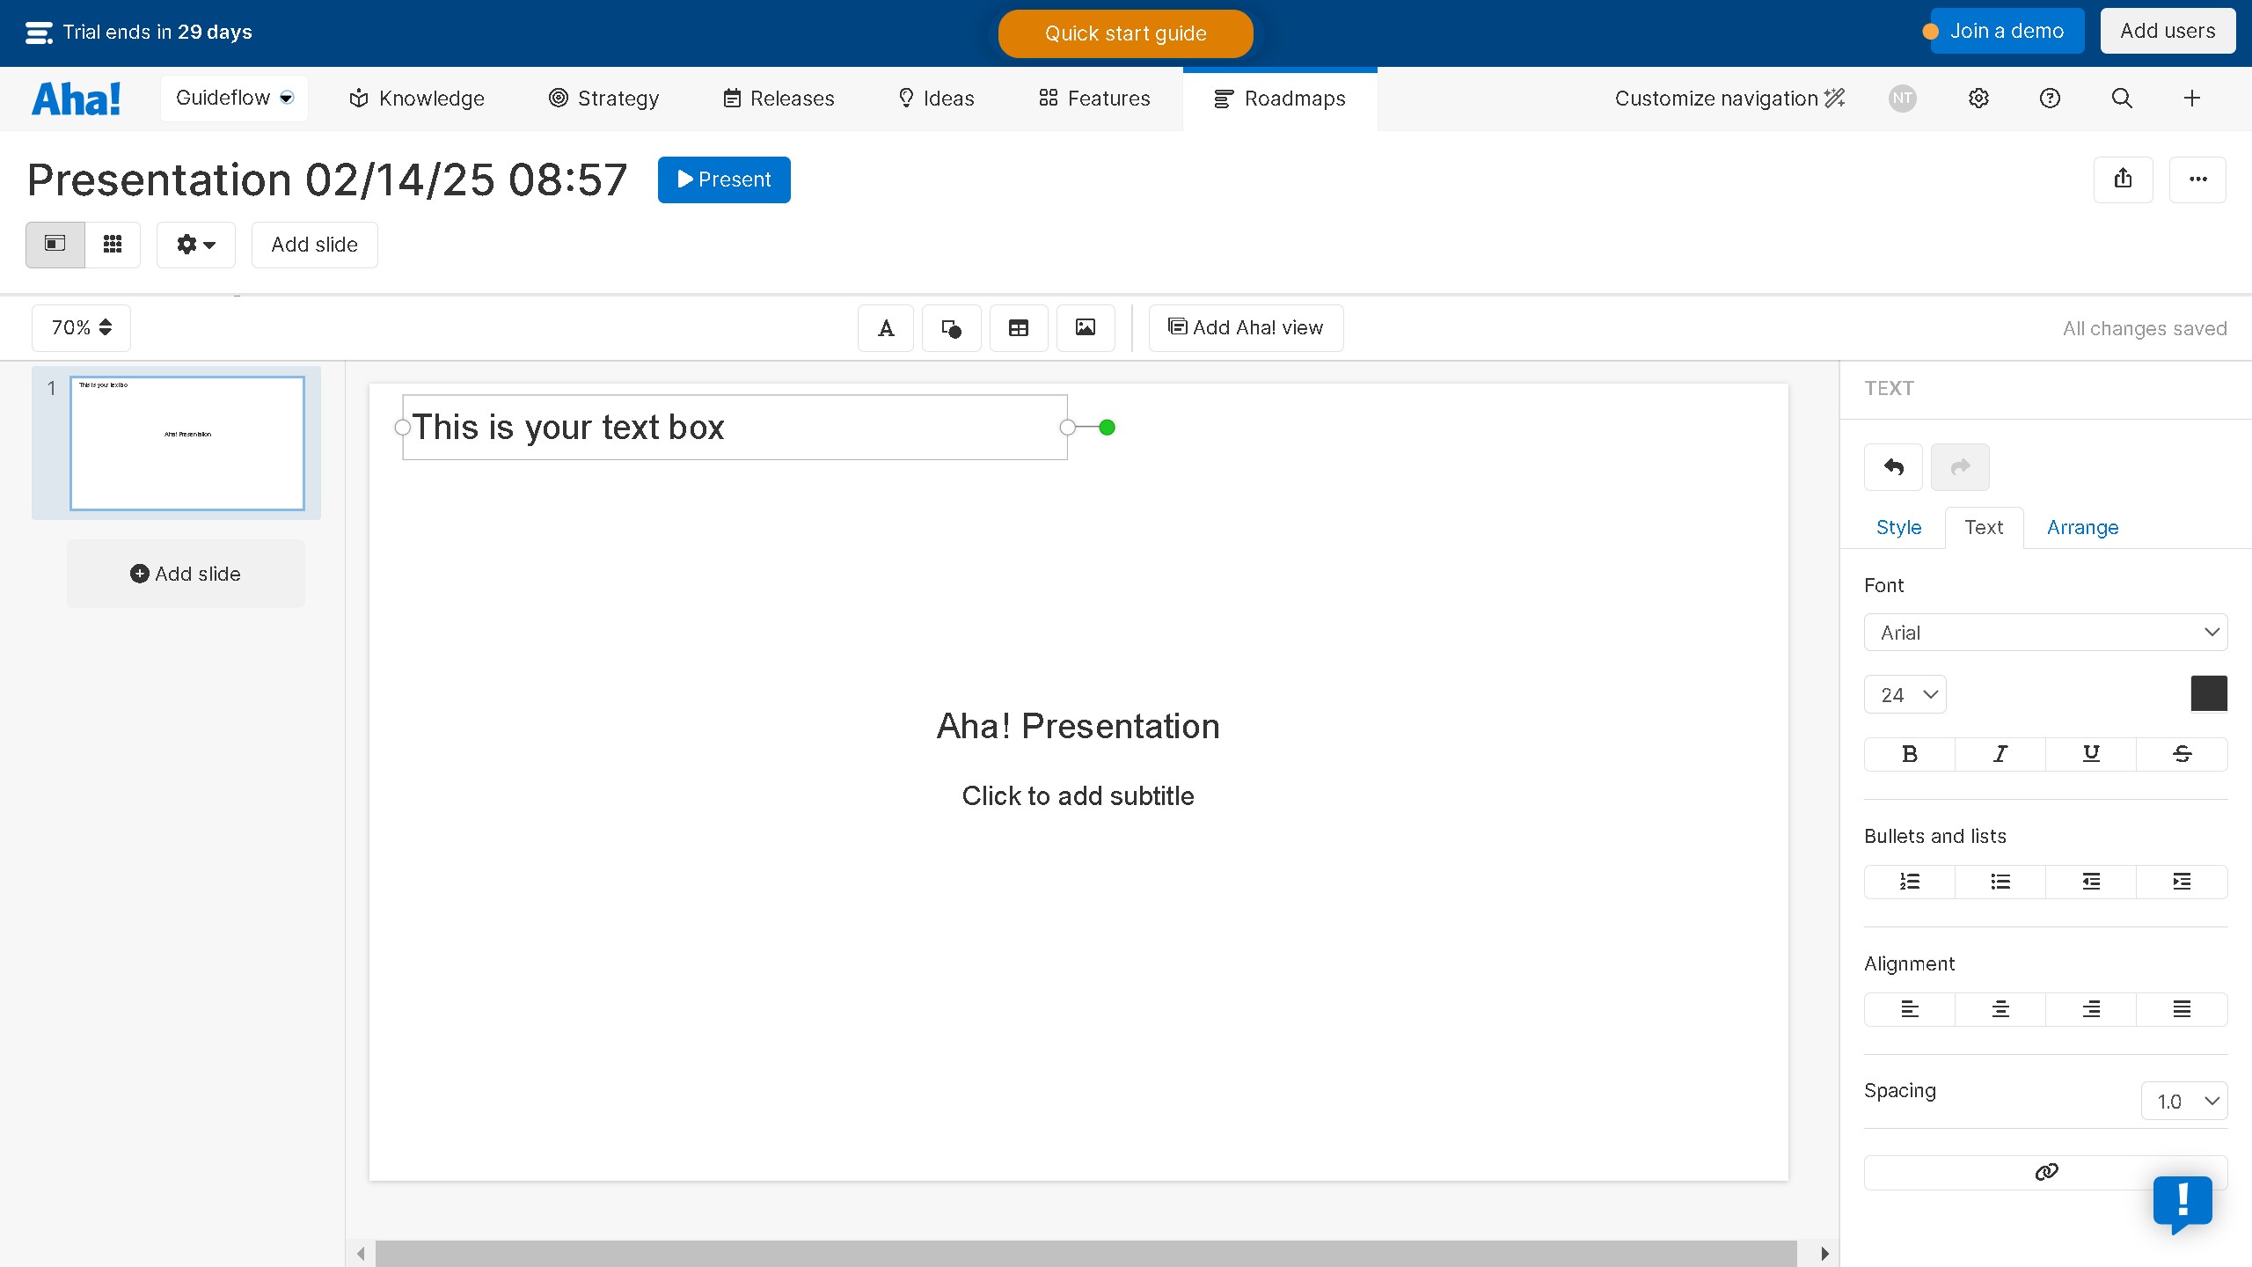Screen dimensions: 2252x1267
Task: Open the Arial font dropdown
Action: tap(2045, 633)
